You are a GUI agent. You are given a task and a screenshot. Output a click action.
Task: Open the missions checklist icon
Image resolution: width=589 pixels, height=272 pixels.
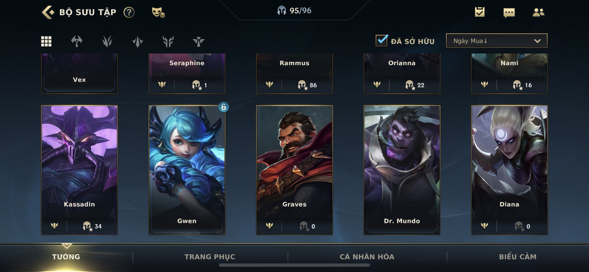(480, 12)
